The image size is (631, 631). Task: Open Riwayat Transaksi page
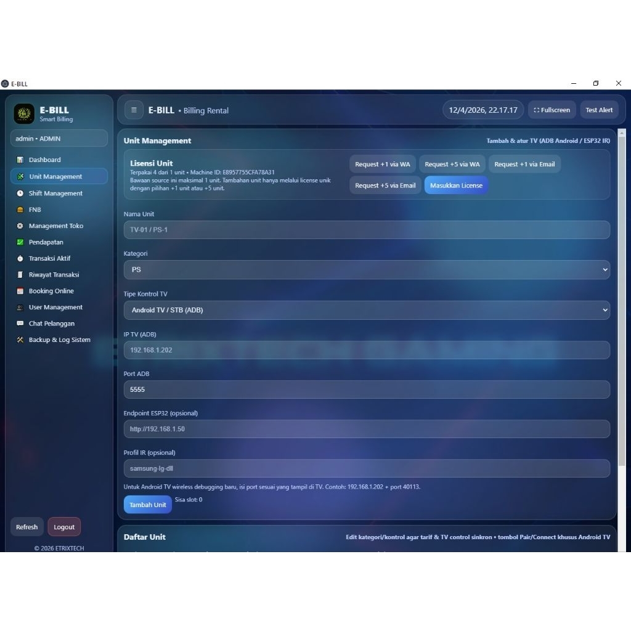coord(59,275)
